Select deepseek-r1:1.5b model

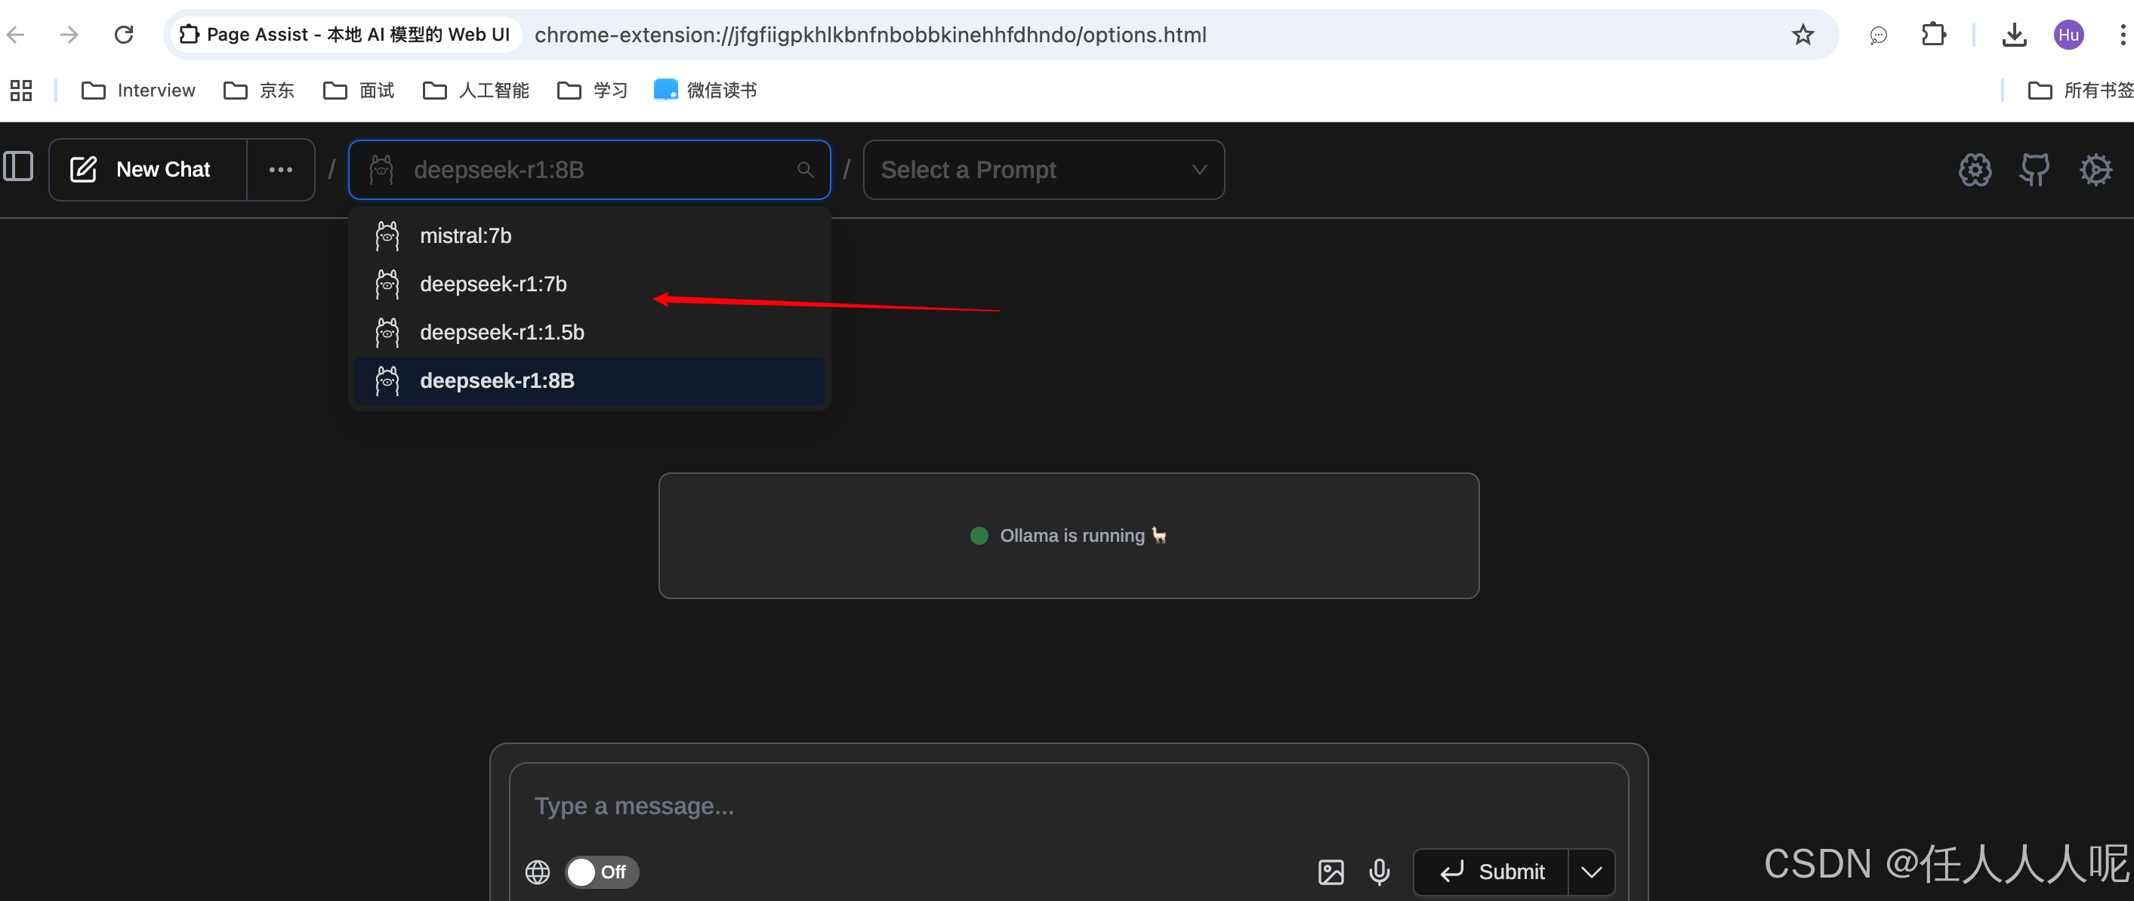tap(589, 332)
